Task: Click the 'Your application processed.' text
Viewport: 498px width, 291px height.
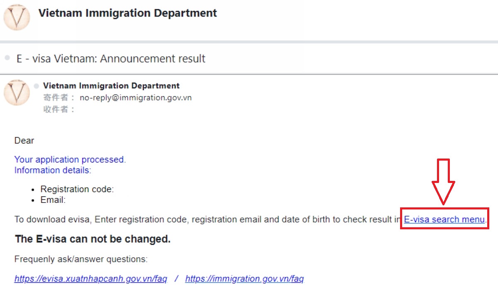Action: [x=70, y=160]
